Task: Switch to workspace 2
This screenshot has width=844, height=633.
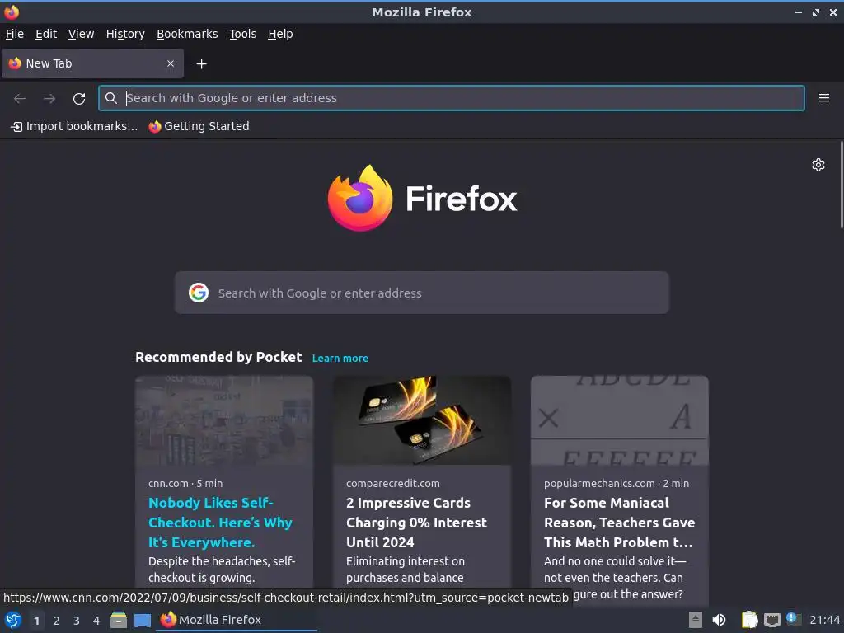Action: pyautogui.click(x=57, y=621)
